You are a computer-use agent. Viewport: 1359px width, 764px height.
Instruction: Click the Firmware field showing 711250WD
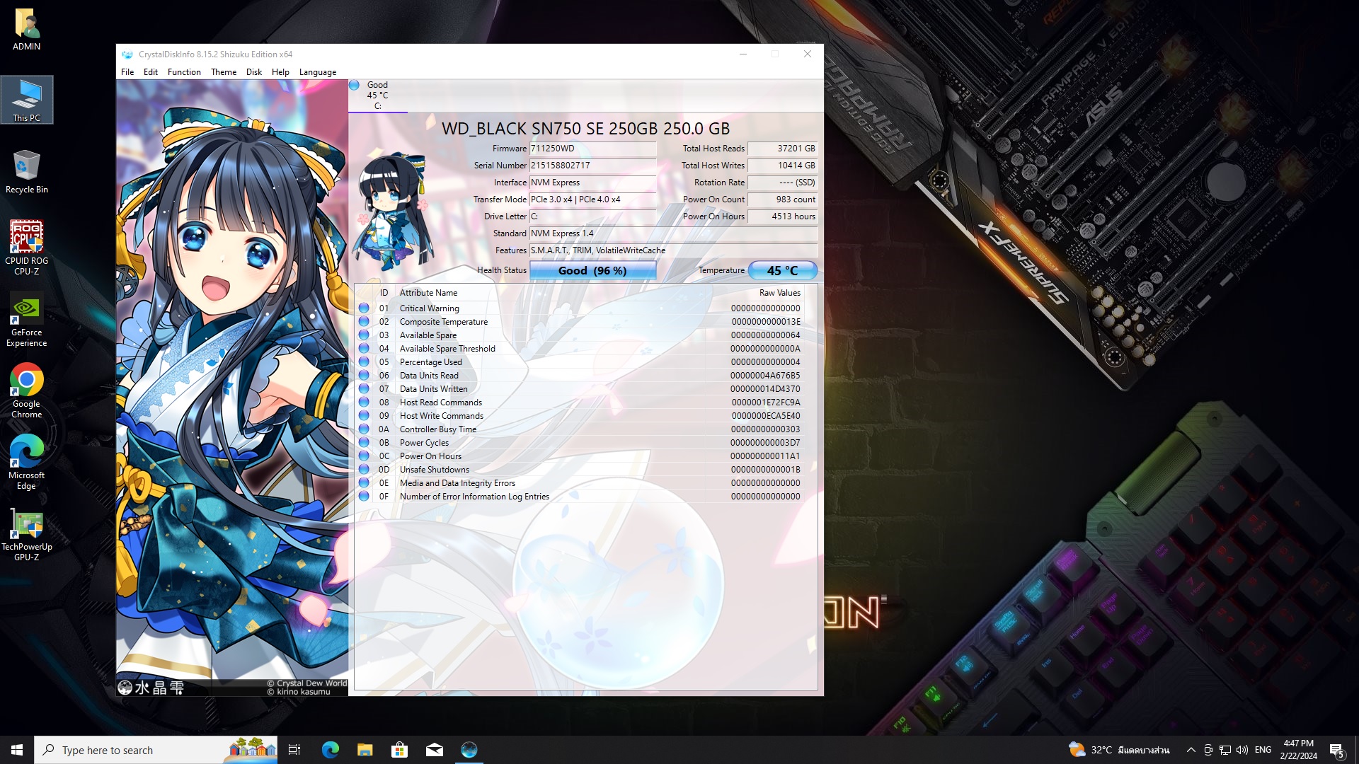592,149
